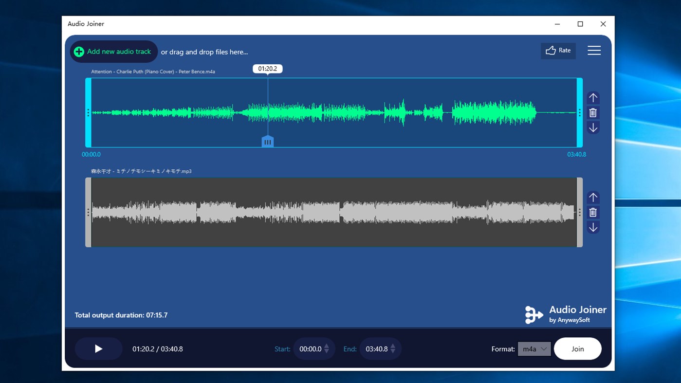The image size is (681, 383).
Task: Click the Audio Joiner logo icon
Action: tap(533, 314)
